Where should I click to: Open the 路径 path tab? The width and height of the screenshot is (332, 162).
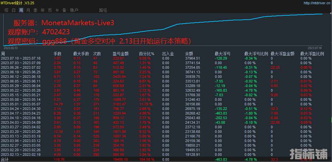(x=103, y=10)
